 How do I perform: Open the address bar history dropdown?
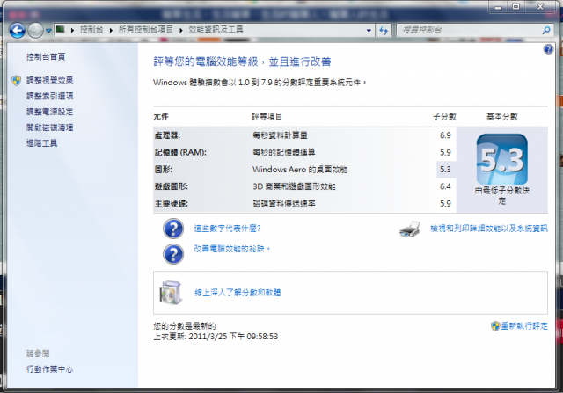click(369, 31)
